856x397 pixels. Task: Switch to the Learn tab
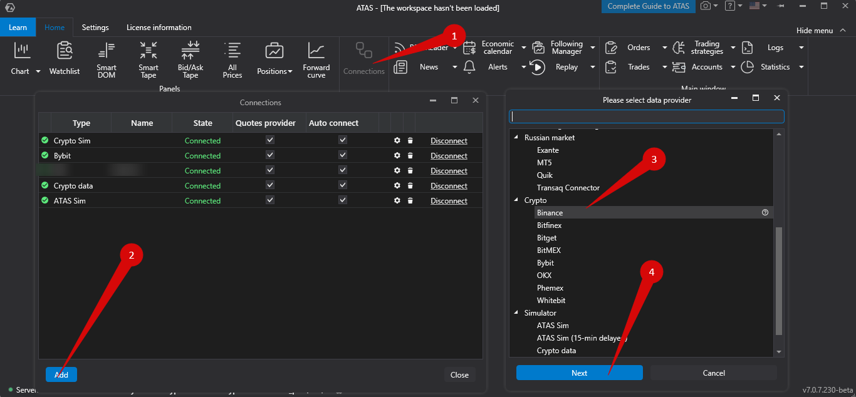coord(18,28)
